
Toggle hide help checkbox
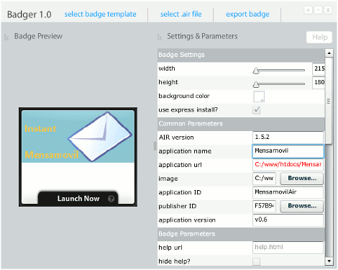pos(257,261)
